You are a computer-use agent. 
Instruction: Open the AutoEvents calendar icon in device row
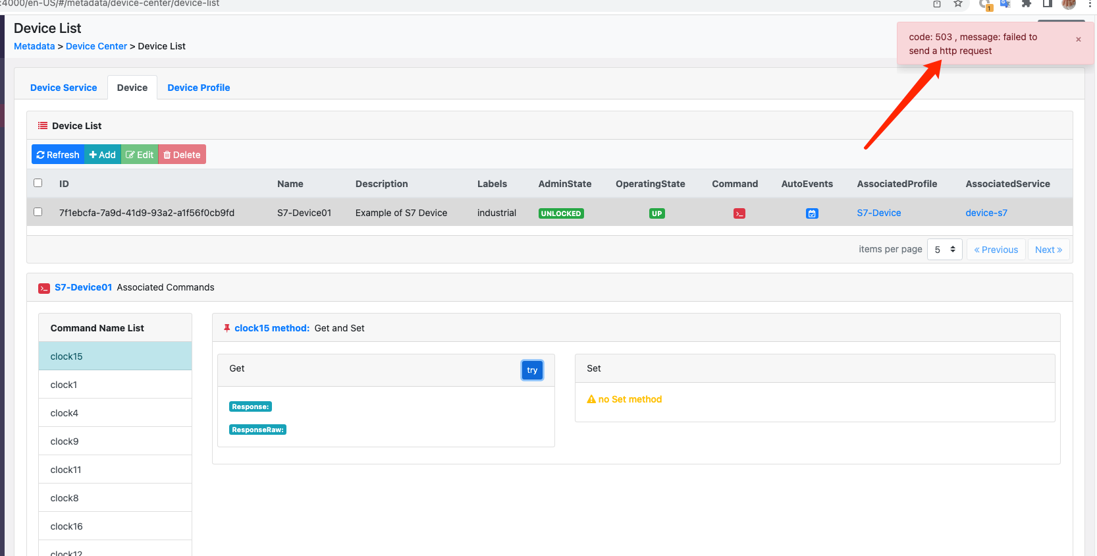point(812,213)
